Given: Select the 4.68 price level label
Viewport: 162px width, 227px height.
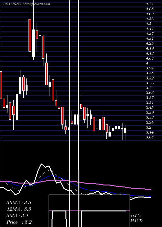Looking at the screenshot, I should (150, 9).
